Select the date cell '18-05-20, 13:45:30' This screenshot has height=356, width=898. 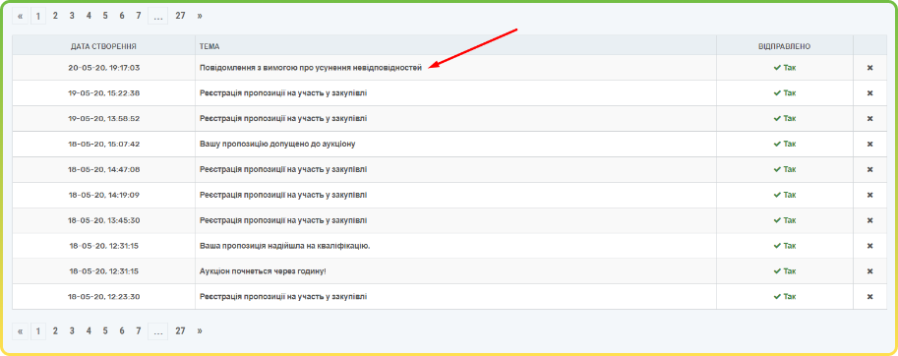[103, 220]
